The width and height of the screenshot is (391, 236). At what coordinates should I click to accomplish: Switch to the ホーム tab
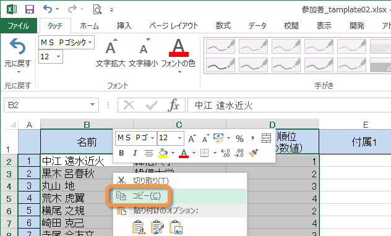(x=89, y=26)
